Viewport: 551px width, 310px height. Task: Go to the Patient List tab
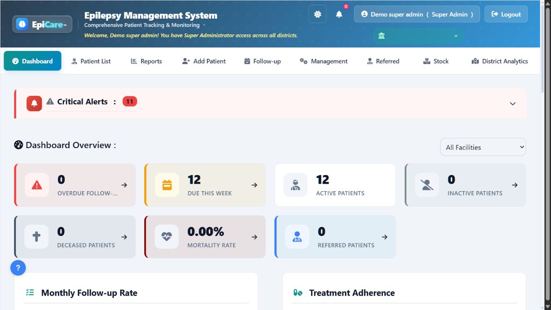click(x=91, y=61)
